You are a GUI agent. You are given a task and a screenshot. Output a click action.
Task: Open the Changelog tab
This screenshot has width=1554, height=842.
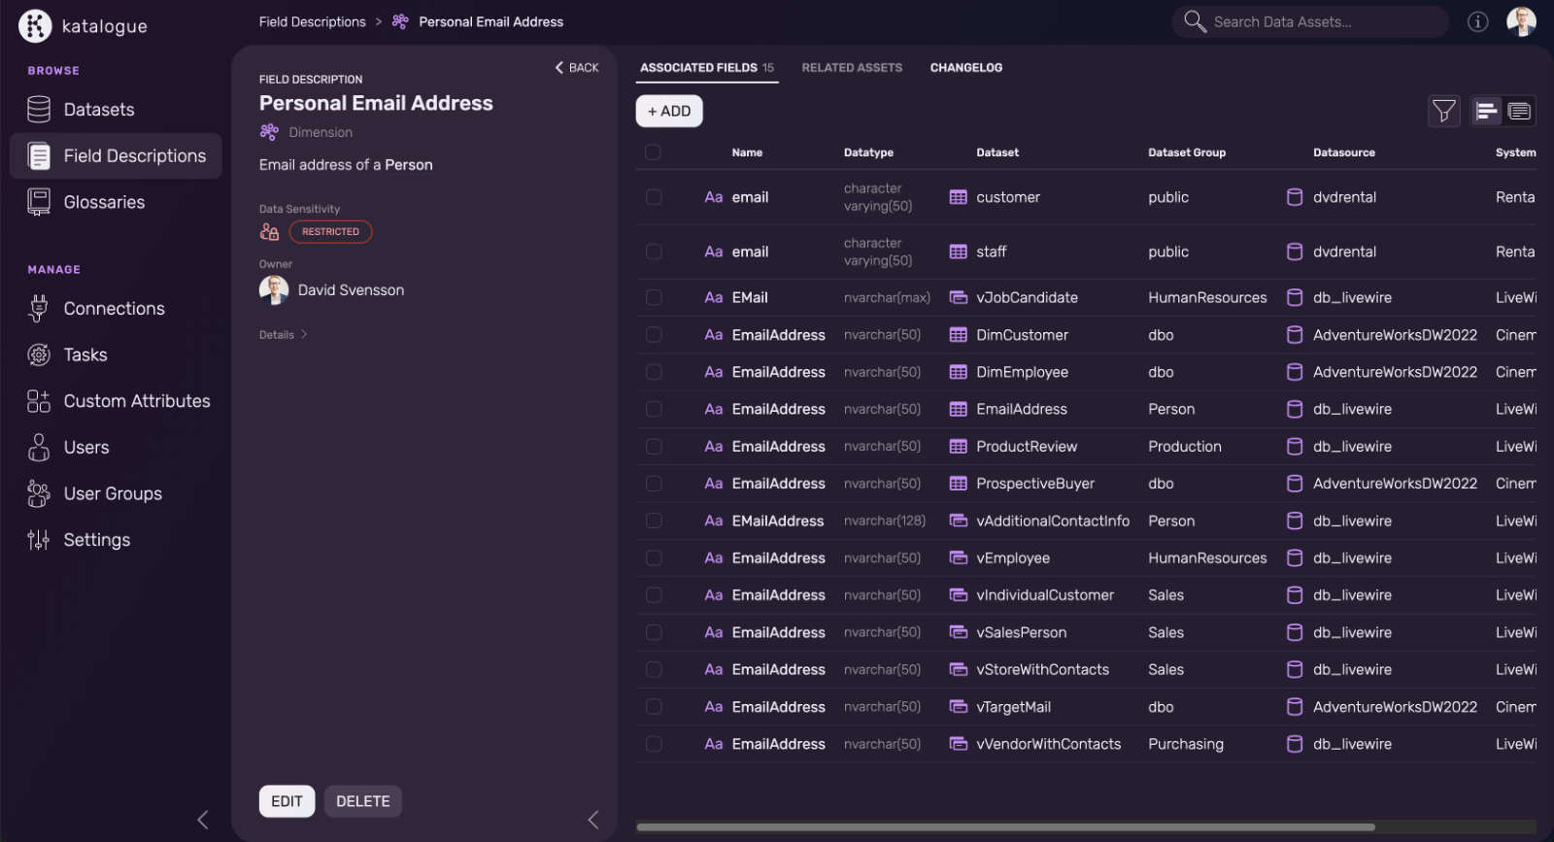click(965, 68)
